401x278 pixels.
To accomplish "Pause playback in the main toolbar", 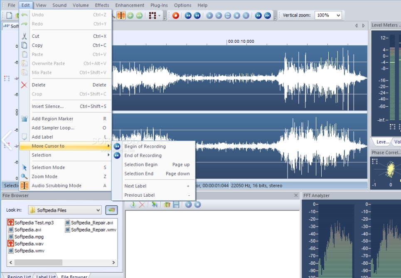I will pyautogui.click(x=246, y=16).
